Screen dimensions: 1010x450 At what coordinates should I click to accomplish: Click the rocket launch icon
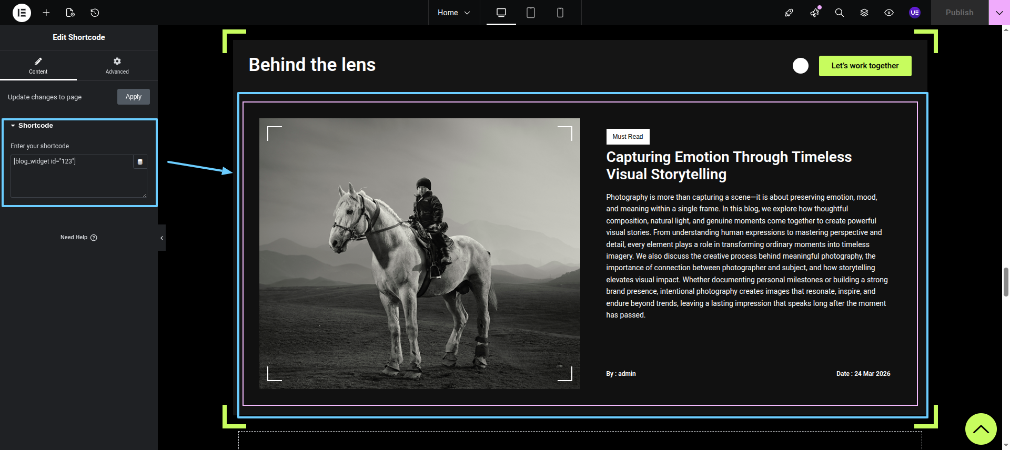click(789, 13)
